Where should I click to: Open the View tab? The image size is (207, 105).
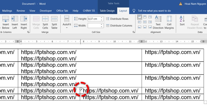(32, 11)
